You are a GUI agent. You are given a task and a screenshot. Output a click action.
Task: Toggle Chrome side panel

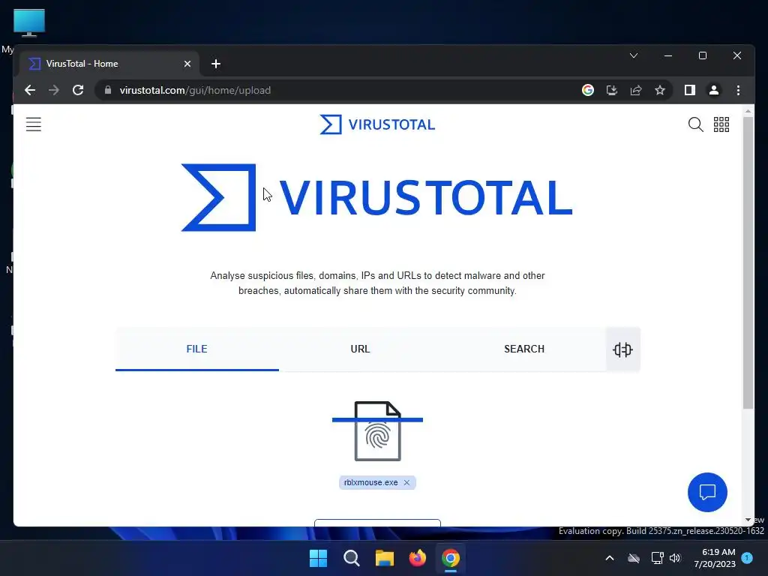click(x=690, y=90)
